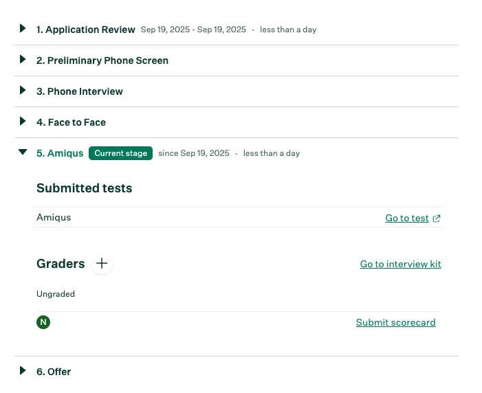482x393 pixels.
Task: Click the green N grader avatar
Action: [43, 322]
